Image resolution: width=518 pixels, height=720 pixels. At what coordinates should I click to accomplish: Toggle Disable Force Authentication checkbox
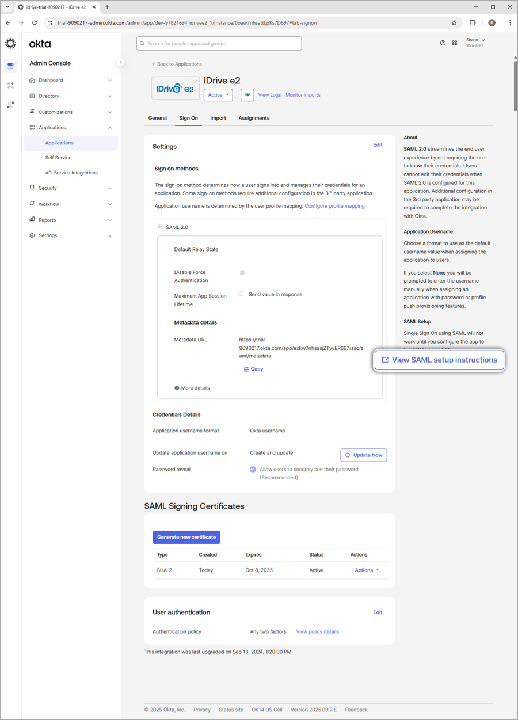click(242, 272)
